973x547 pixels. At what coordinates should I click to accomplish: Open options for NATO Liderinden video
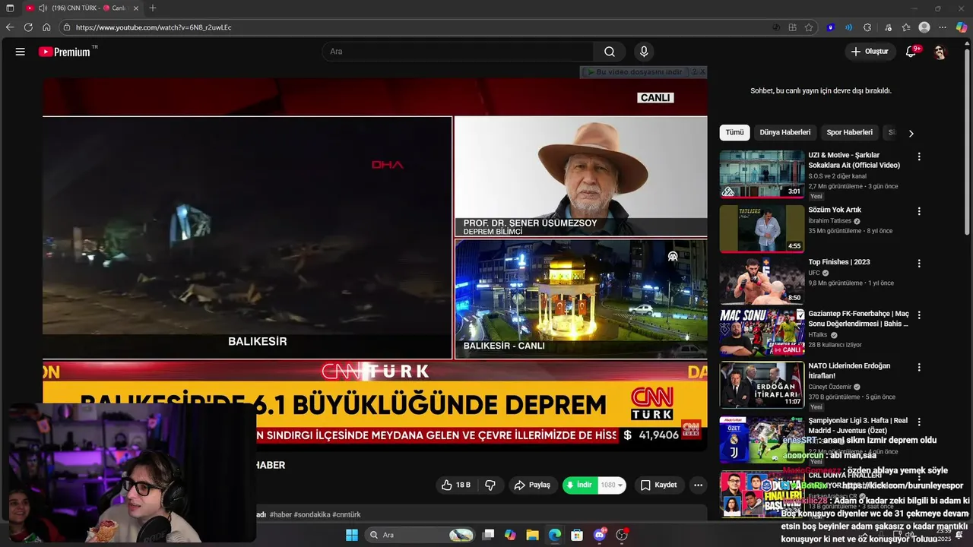[919, 367]
